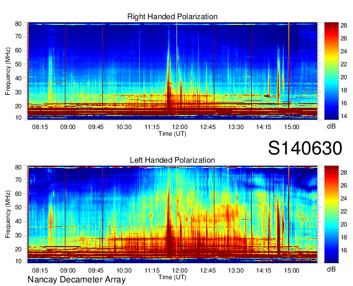353x286 pixels.
Task: Click 10 MHz tick of Right Handed plot
Action: tap(18, 118)
